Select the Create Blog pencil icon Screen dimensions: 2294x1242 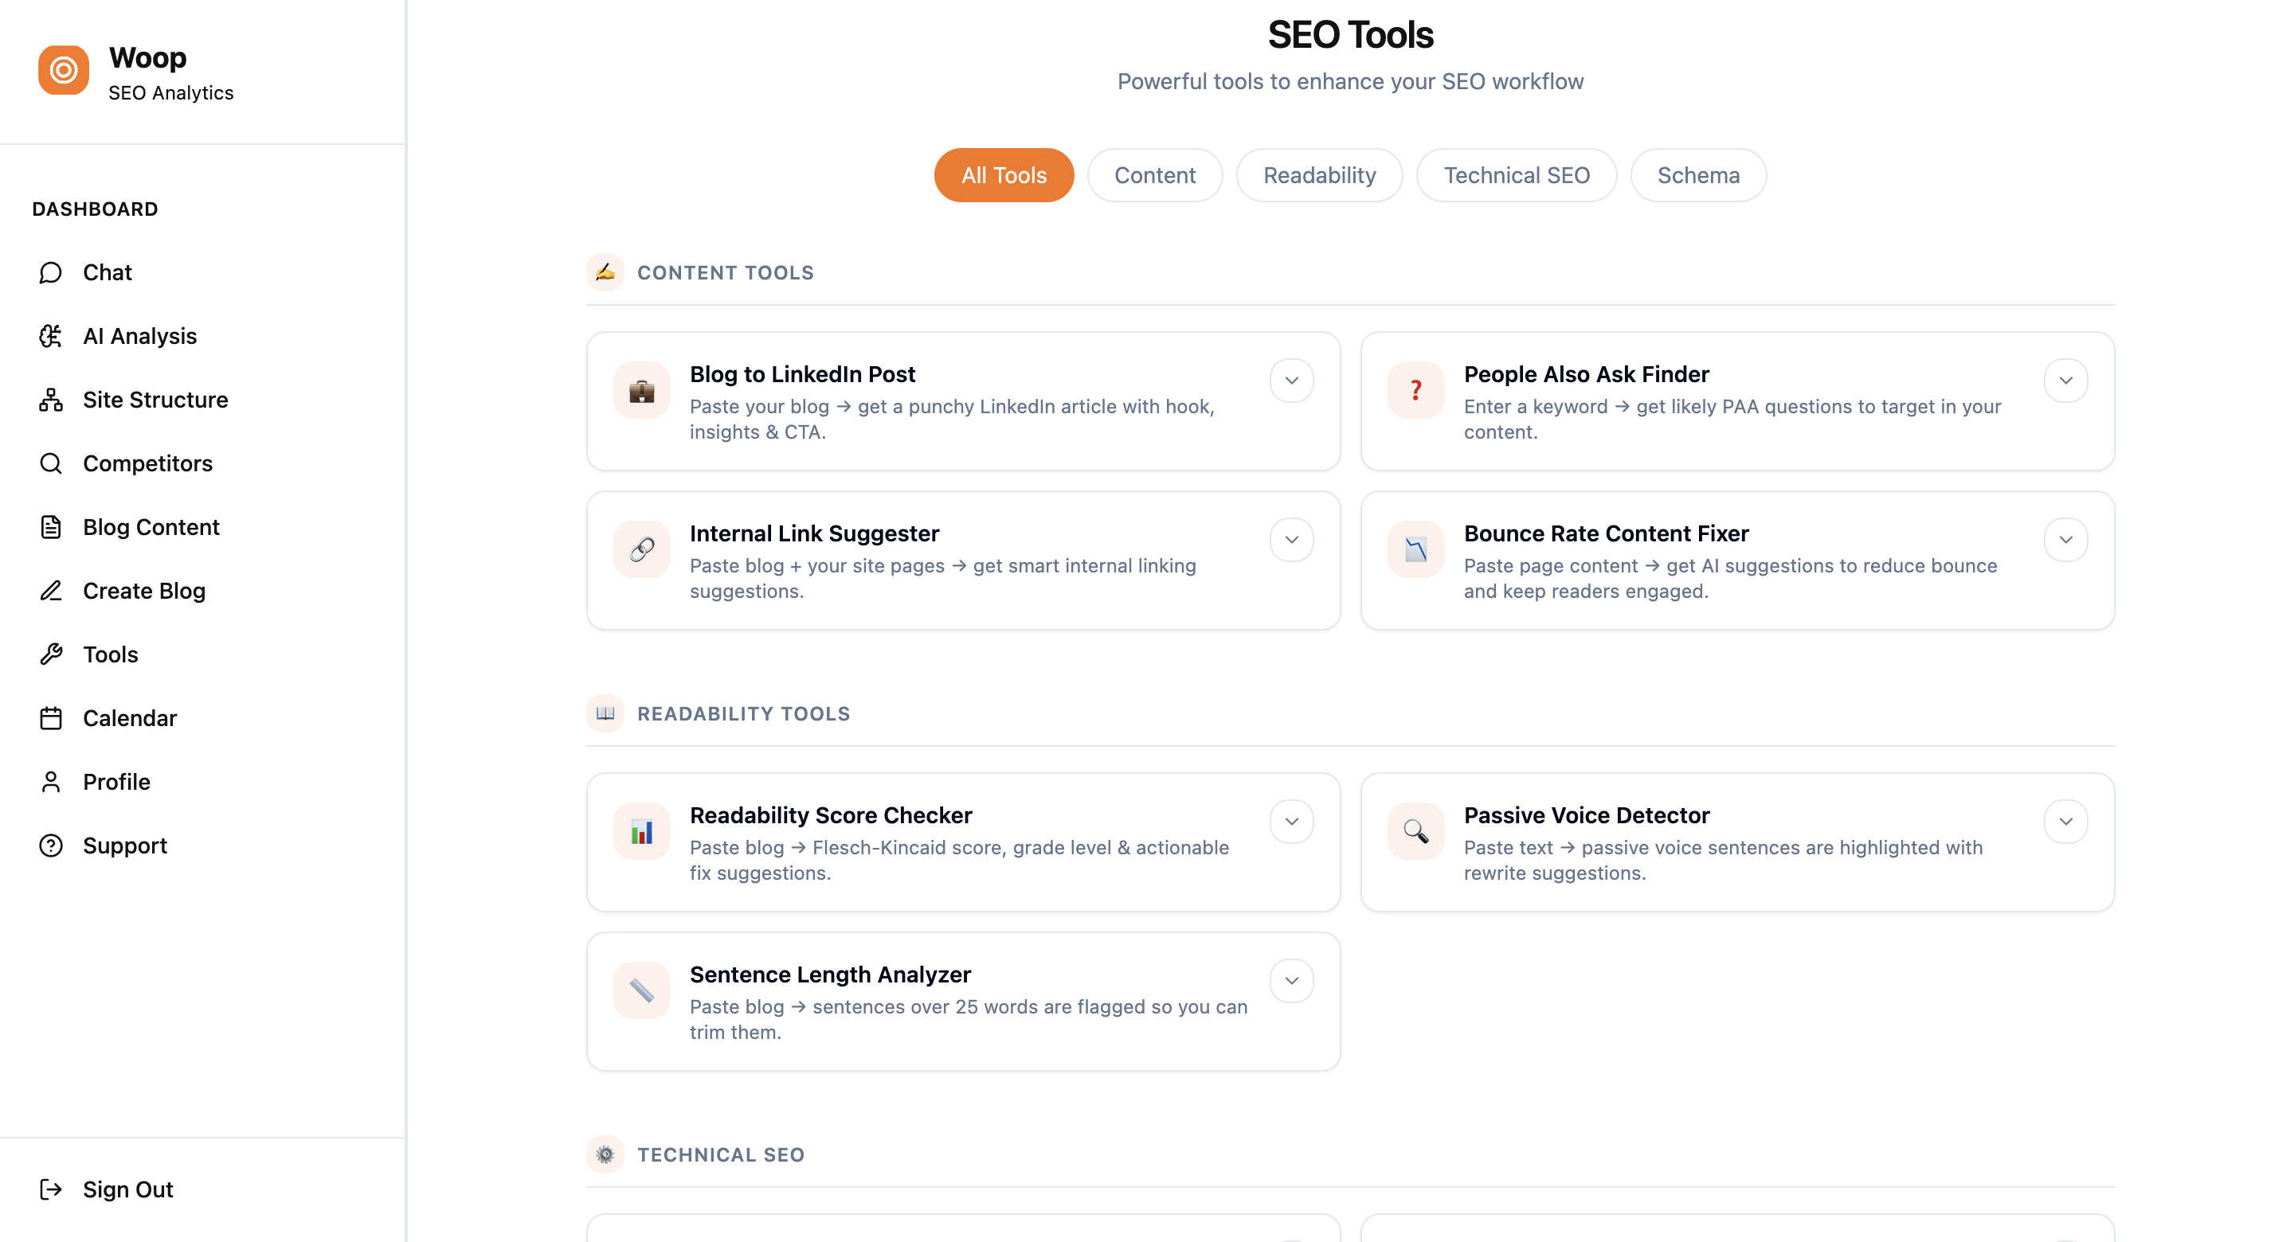coord(51,590)
